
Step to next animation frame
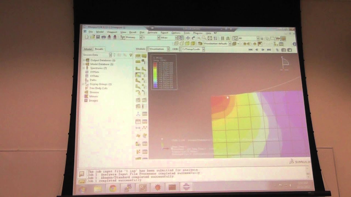click(263, 50)
